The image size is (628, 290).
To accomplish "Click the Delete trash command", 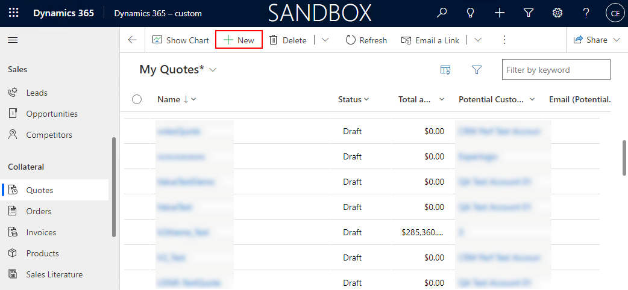I will (x=288, y=40).
